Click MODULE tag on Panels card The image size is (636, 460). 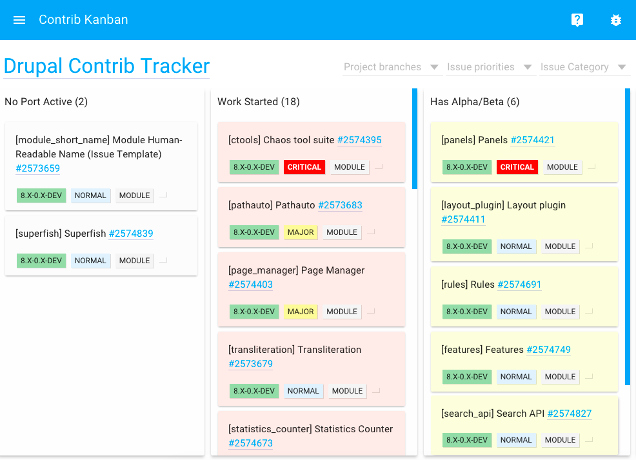[562, 167]
